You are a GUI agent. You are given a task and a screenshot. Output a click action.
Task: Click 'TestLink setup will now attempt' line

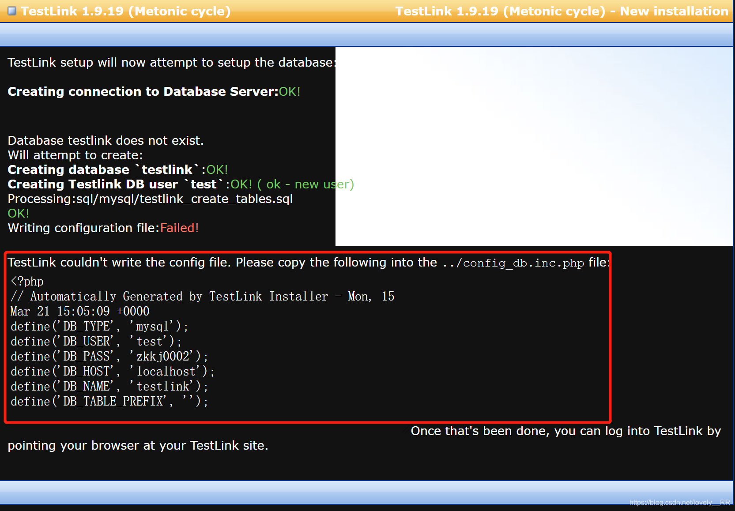tap(172, 62)
